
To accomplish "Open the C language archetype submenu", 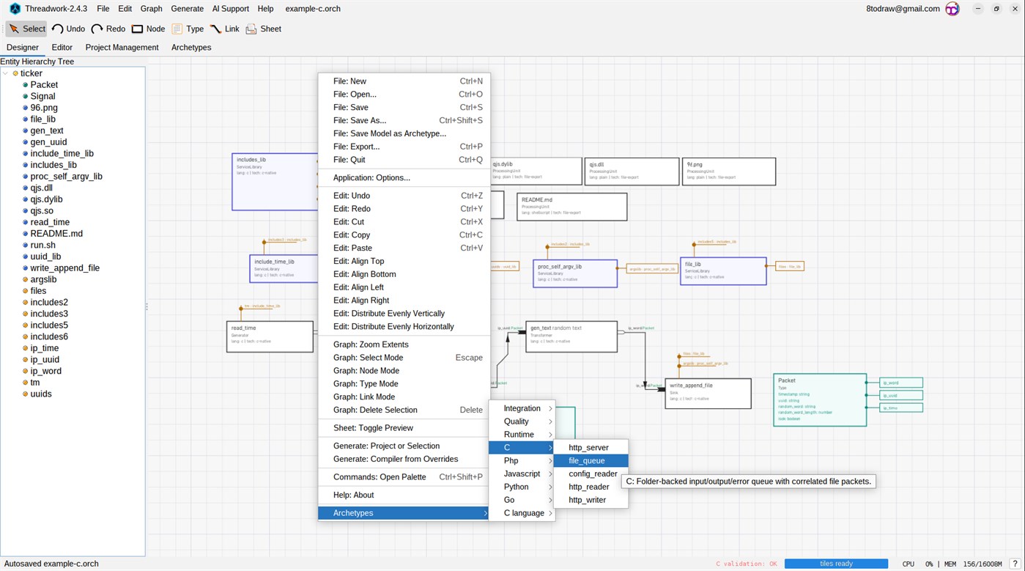I will tap(522, 514).
